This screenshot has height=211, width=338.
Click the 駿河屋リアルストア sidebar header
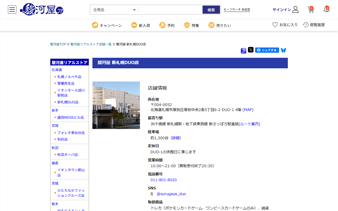click(x=69, y=63)
